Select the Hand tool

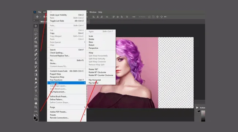click(x=36, y=103)
